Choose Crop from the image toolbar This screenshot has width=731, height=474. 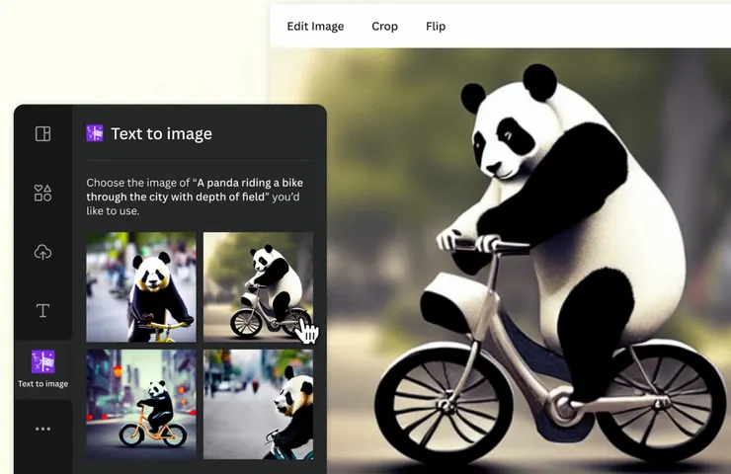pyautogui.click(x=384, y=26)
